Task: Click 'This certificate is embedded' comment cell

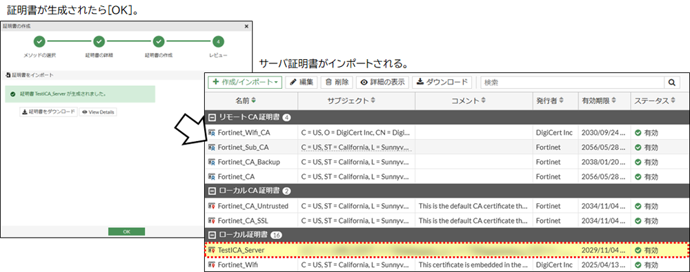Action: pos(473,264)
